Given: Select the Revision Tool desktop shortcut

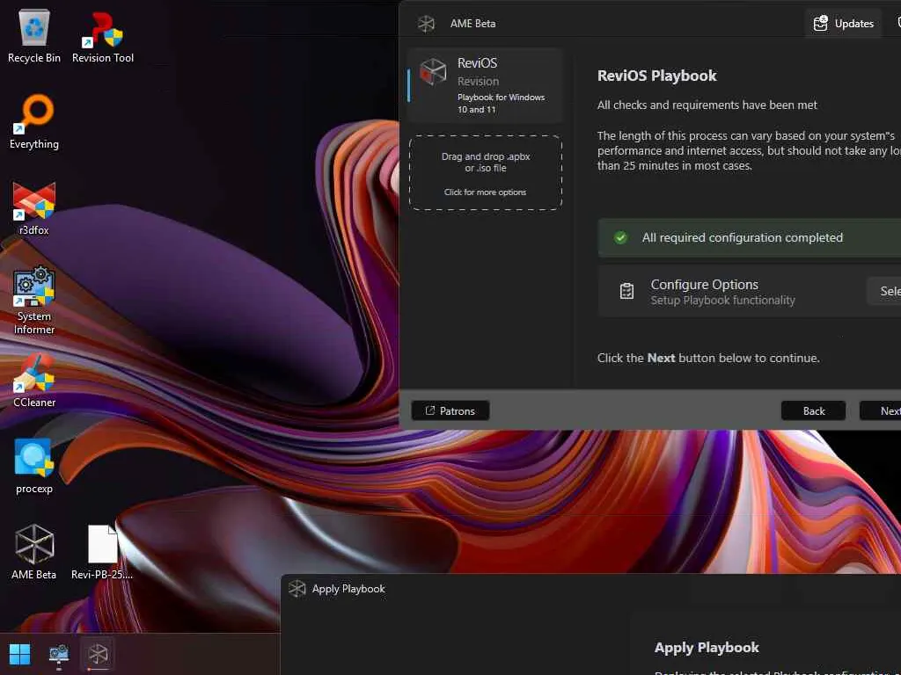Looking at the screenshot, I should tap(103, 36).
